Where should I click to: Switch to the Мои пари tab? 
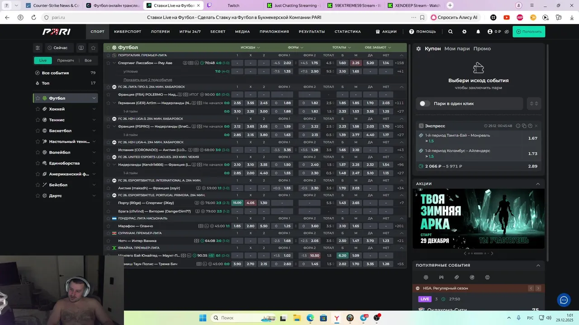pyautogui.click(x=457, y=48)
